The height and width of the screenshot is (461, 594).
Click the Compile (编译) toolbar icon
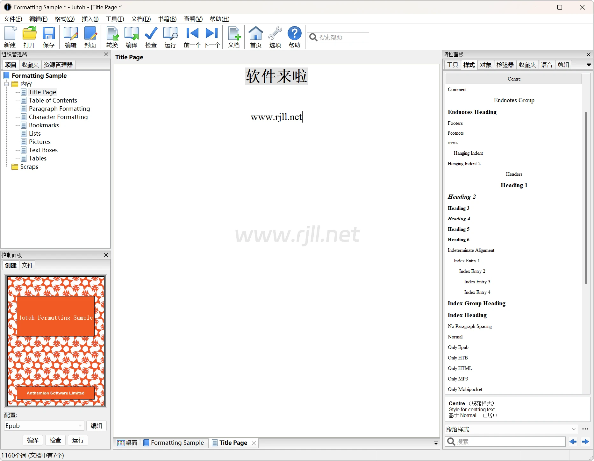tap(131, 37)
